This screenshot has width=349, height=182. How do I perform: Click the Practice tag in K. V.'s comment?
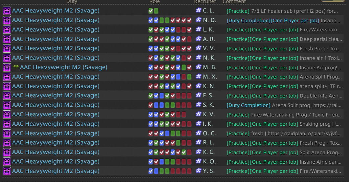[x=238, y=115]
